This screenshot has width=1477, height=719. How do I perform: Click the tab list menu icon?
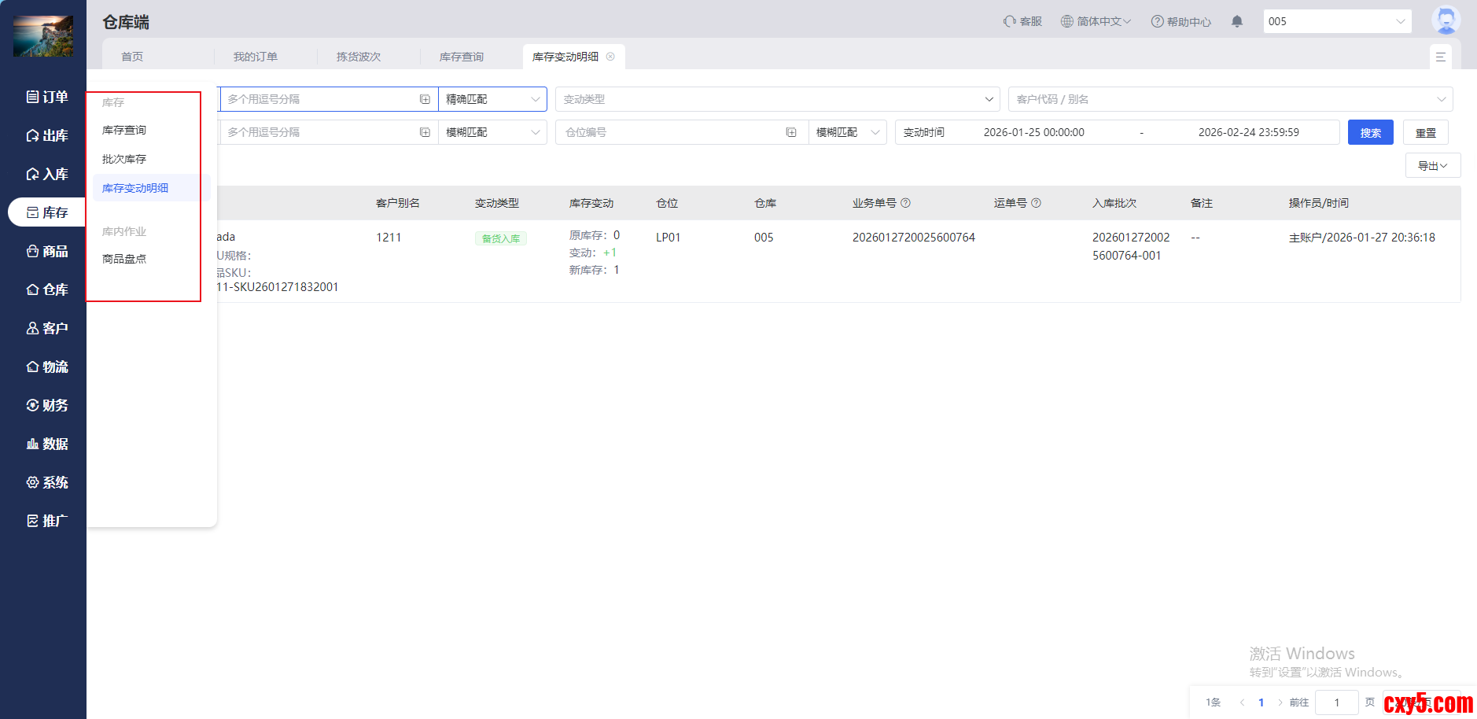click(1440, 57)
